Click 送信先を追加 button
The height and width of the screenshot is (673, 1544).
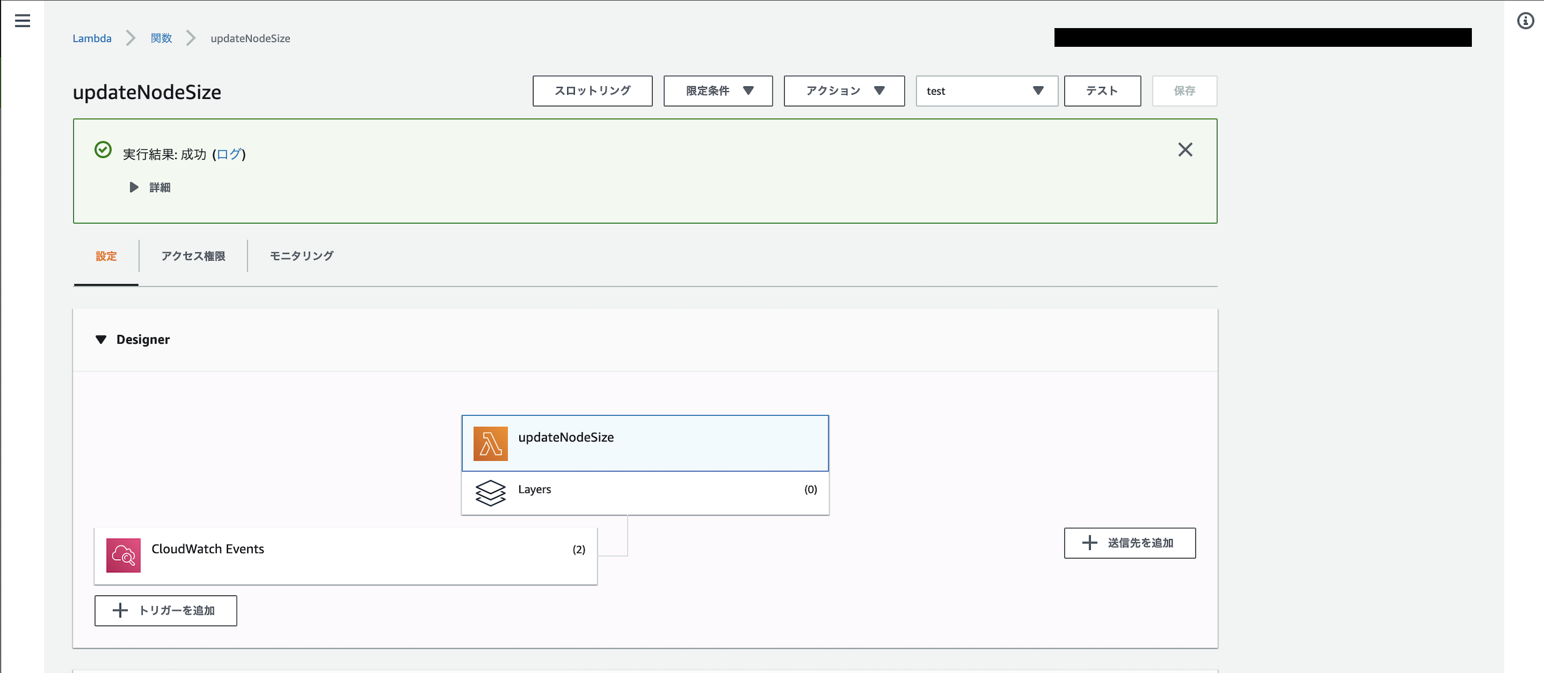point(1129,543)
